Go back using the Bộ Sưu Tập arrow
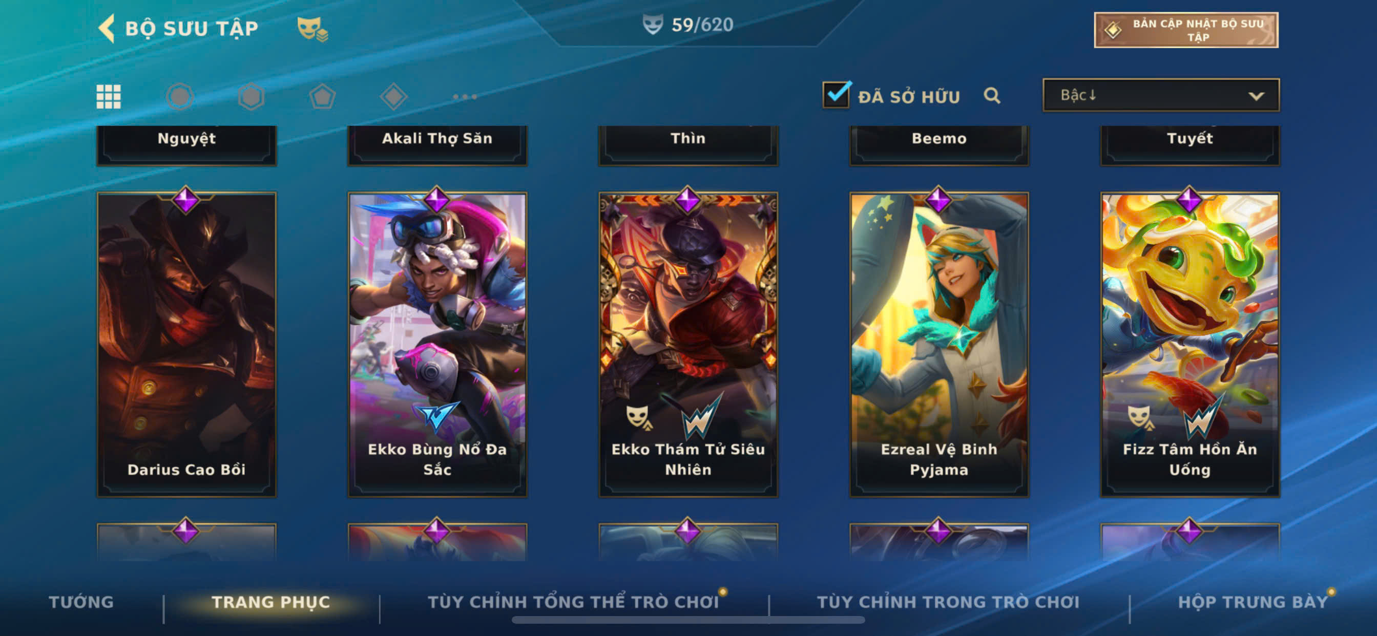The height and width of the screenshot is (636, 1377). pos(107,28)
